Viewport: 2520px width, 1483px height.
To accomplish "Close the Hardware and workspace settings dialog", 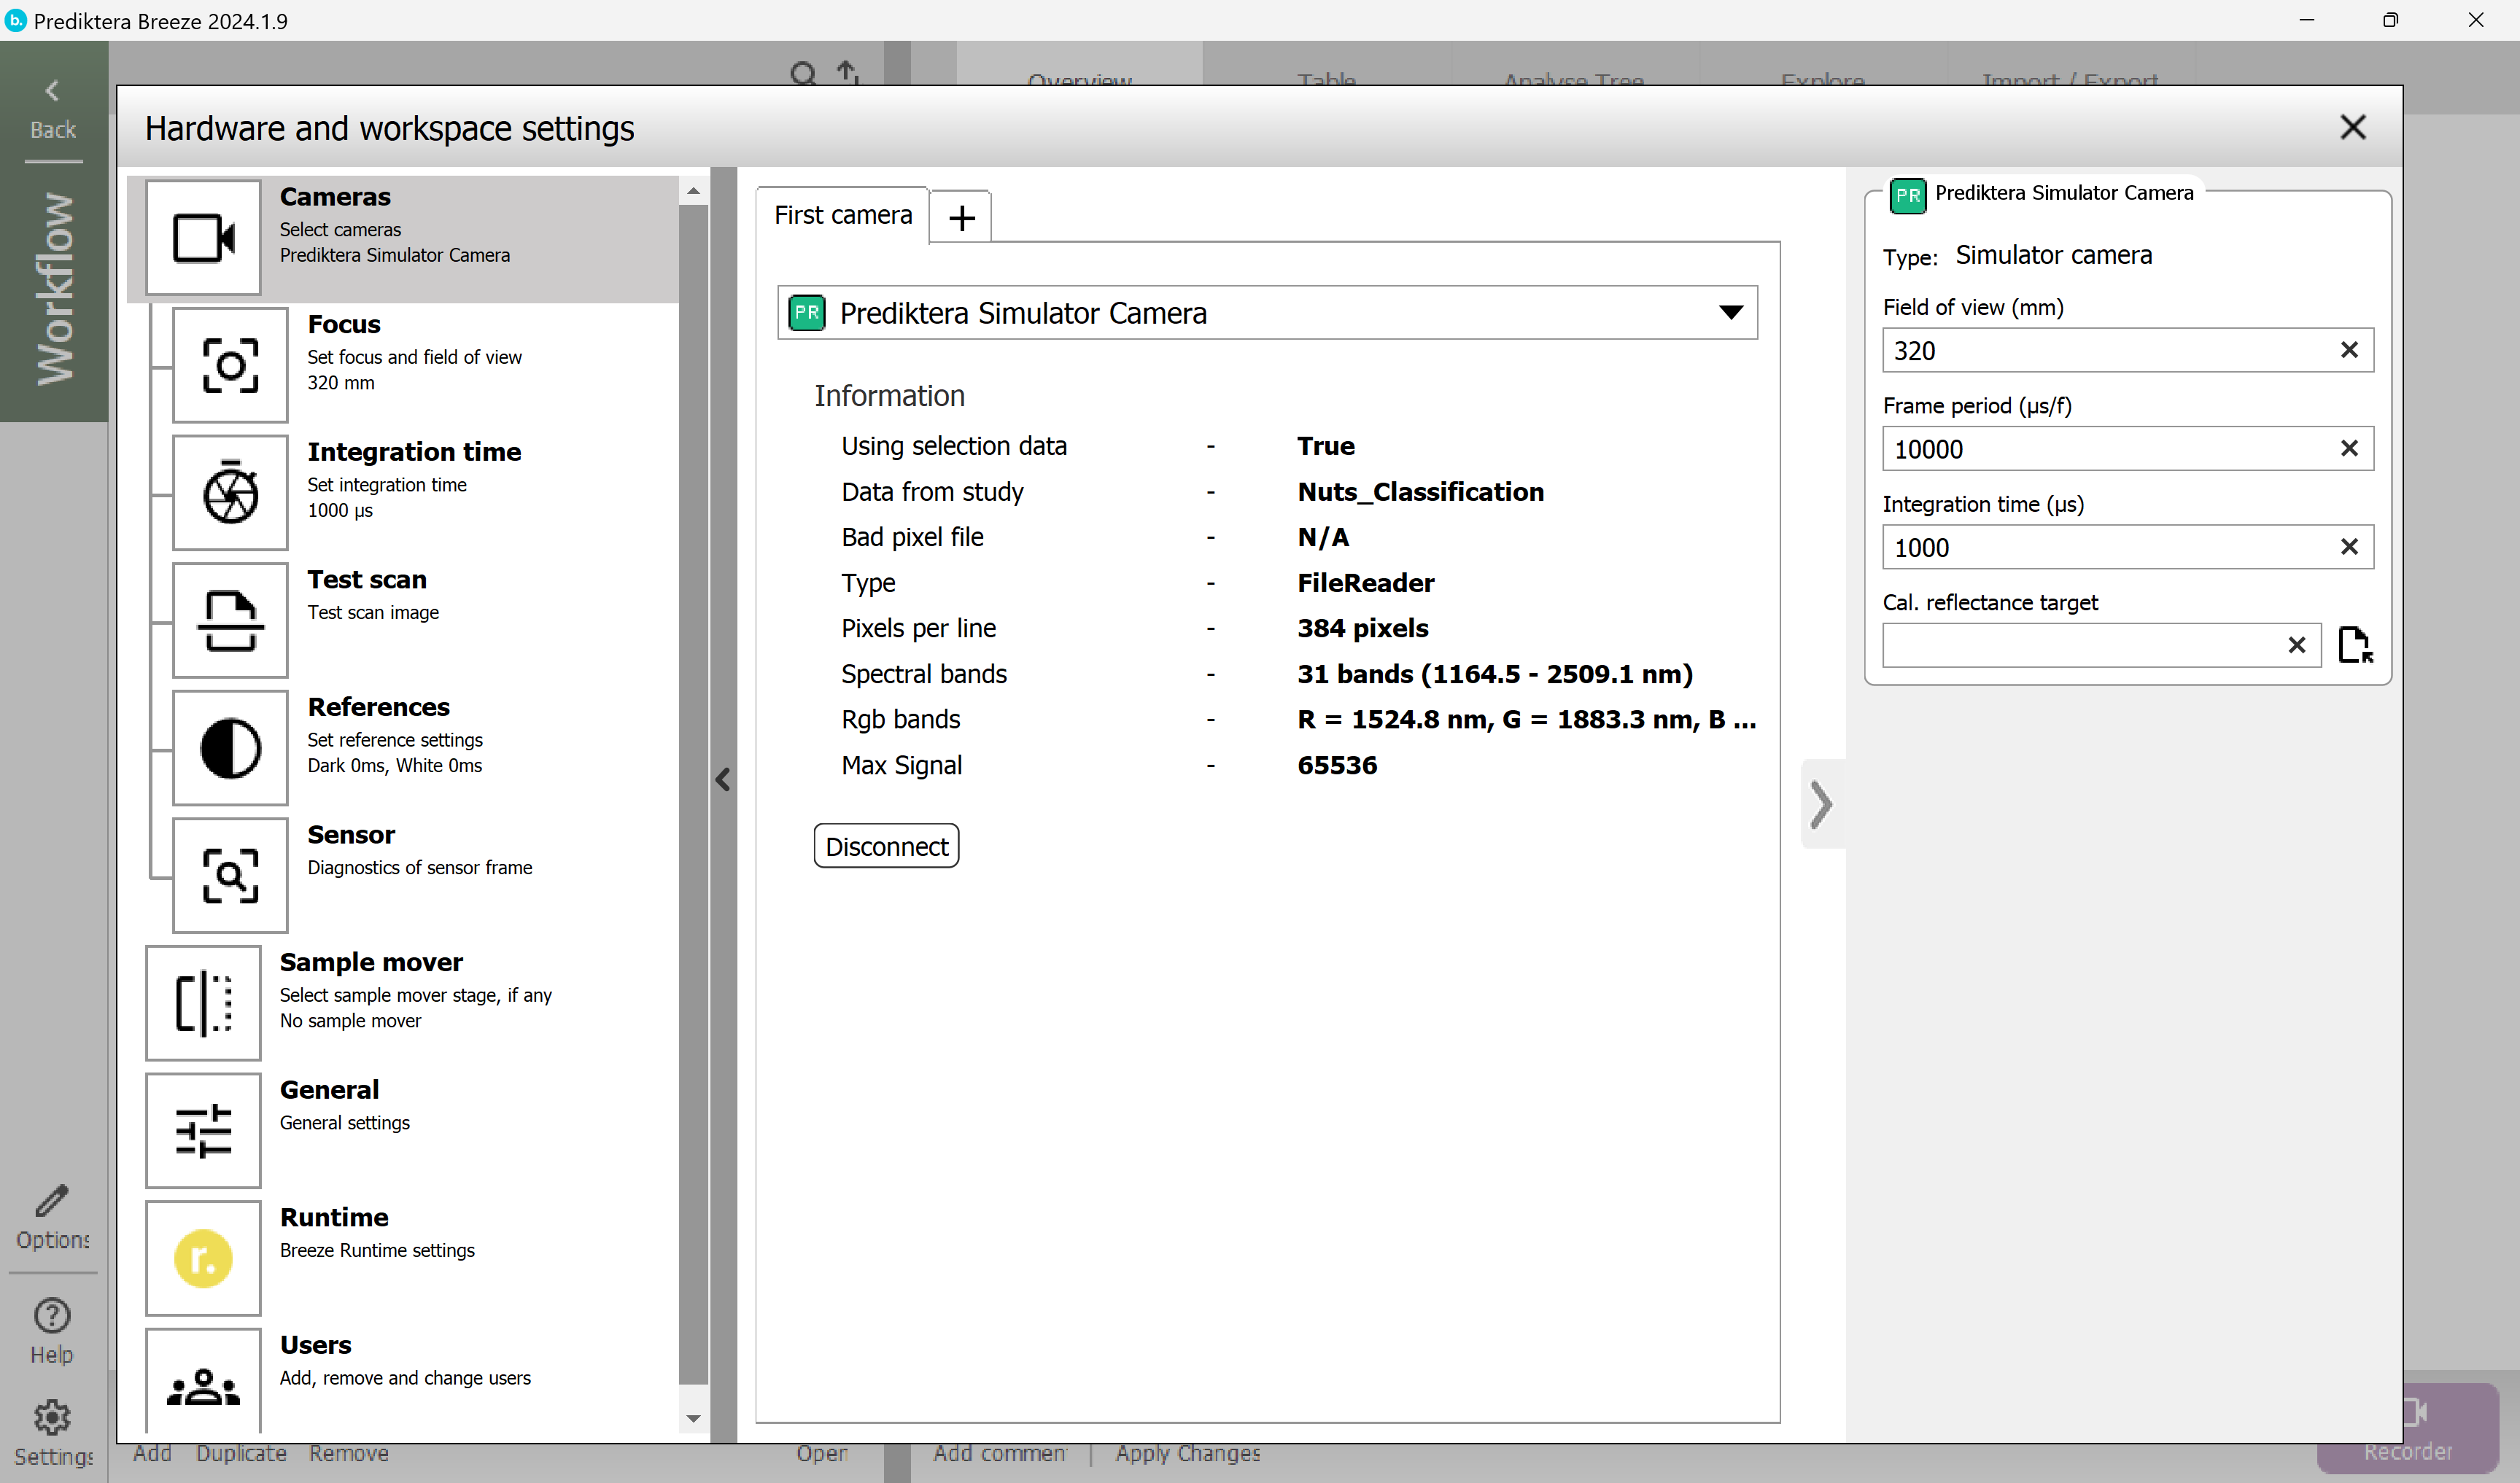I will [x=2352, y=127].
